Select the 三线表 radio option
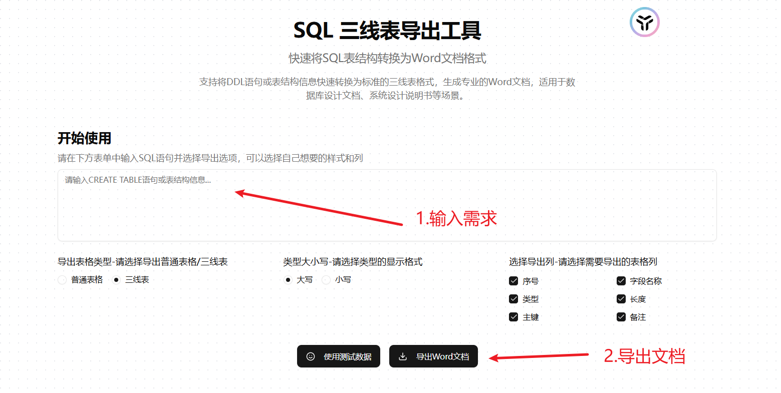 point(116,280)
